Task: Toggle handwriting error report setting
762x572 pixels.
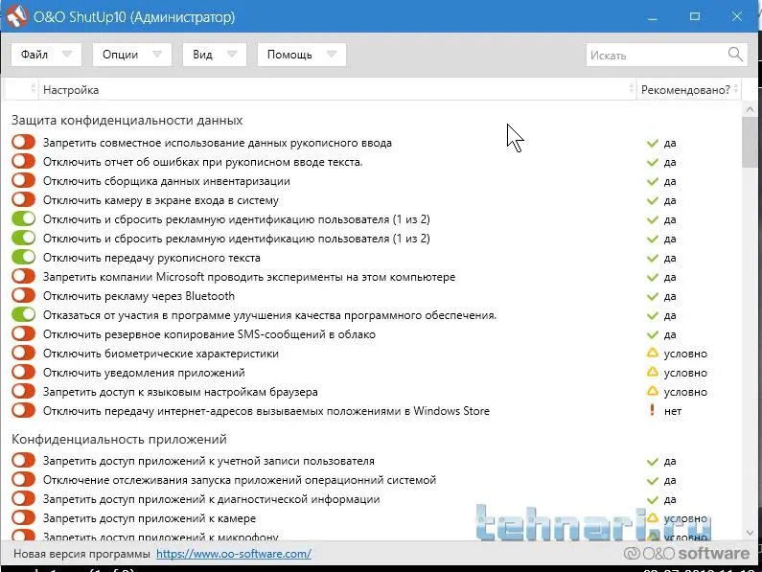Action: 23,161
